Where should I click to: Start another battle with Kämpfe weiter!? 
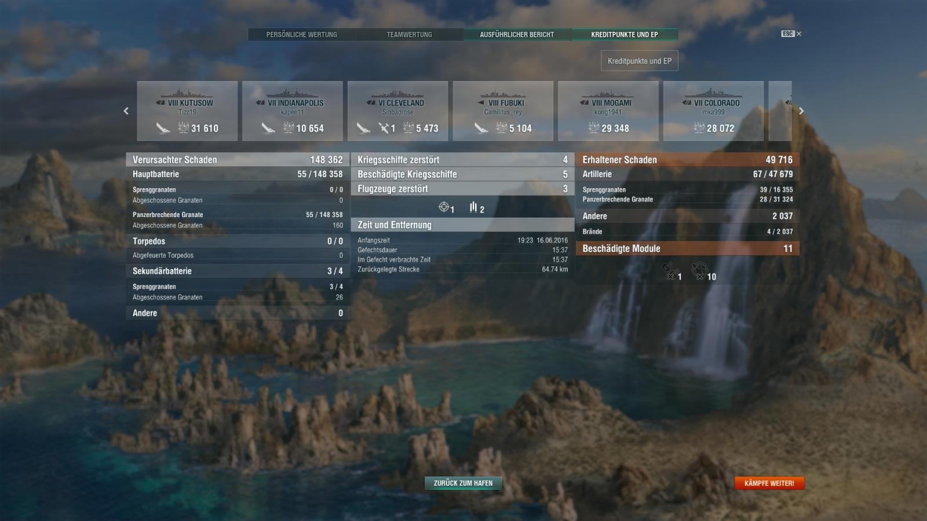[769, 483]
